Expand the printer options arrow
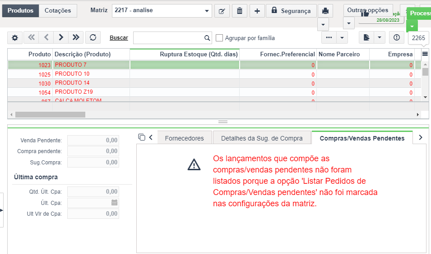431x254 pixels. [x=323, y=24]
